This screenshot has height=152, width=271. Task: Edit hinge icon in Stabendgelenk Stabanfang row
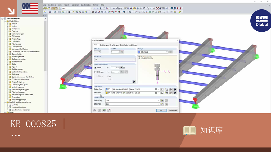[x=166, y=101]
